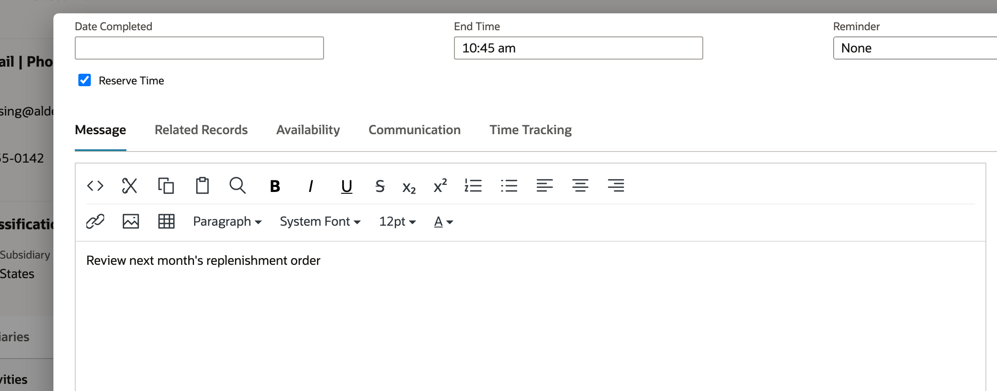Open the text color dropdown
Image resolution: width=997 pixels, height=391 pixels.
[x=444, y=221]
